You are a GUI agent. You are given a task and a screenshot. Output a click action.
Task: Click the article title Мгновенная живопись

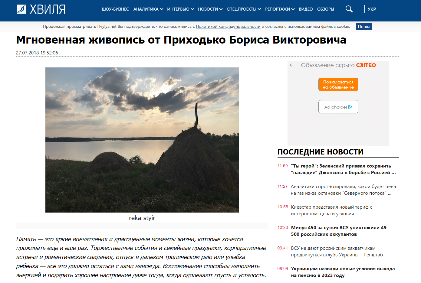click(181, 40)
